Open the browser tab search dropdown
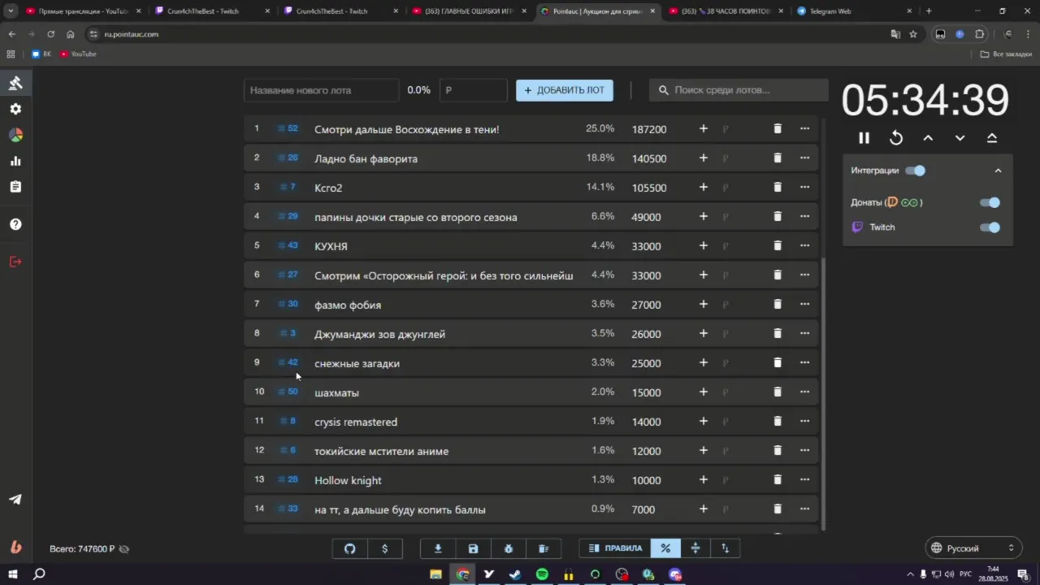Viewport: 1040px width, 585px height. (x=11, y=11)
